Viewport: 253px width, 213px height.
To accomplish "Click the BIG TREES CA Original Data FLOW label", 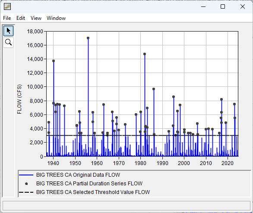I will [x=78, y=175].
